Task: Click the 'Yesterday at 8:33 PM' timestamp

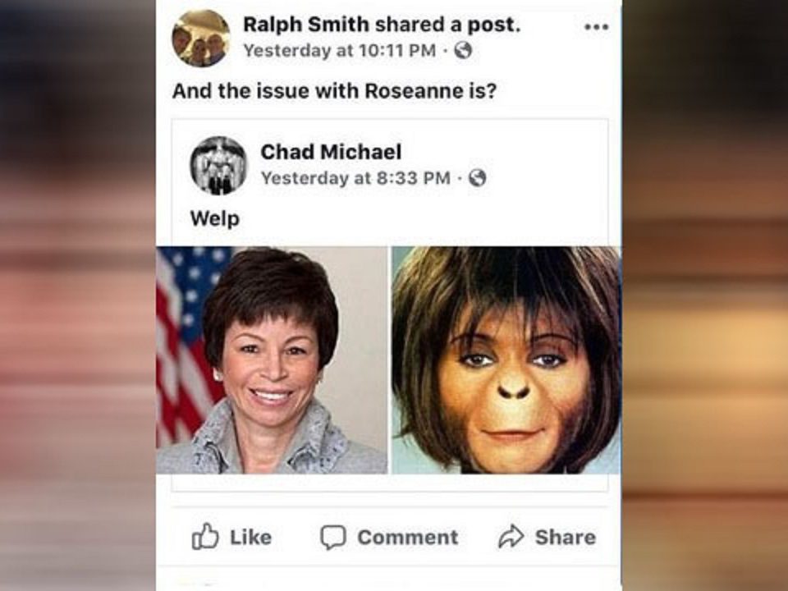Action: coord(355,178)
